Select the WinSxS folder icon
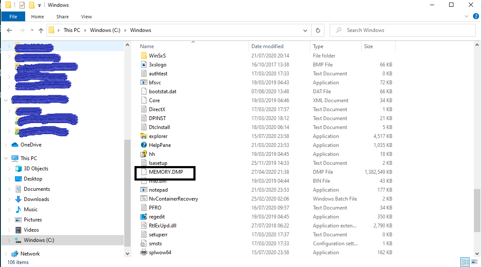 pos(143,55)
